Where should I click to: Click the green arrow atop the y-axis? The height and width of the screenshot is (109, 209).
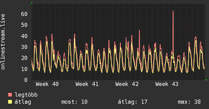click(32, 3)
